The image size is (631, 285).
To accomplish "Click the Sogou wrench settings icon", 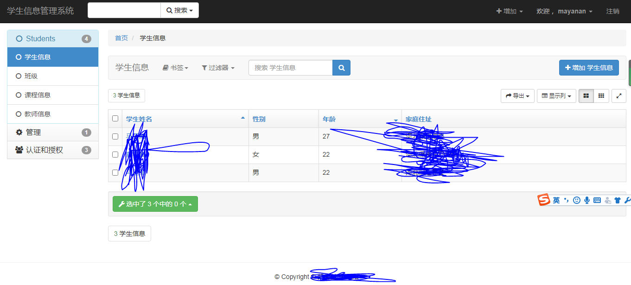I will coord(628,200).
